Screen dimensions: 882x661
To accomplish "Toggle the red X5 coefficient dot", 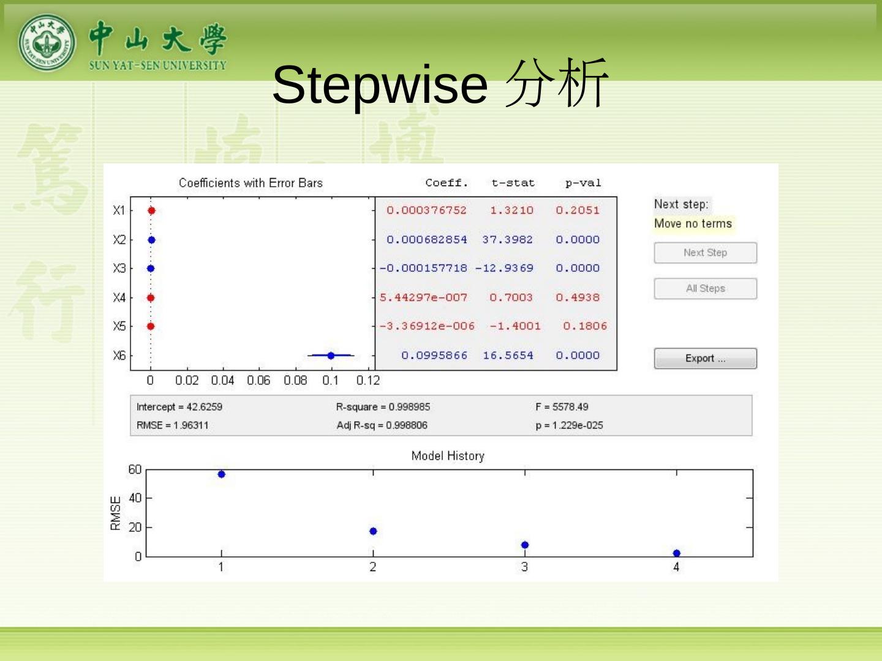I will (x=151, y=326).
